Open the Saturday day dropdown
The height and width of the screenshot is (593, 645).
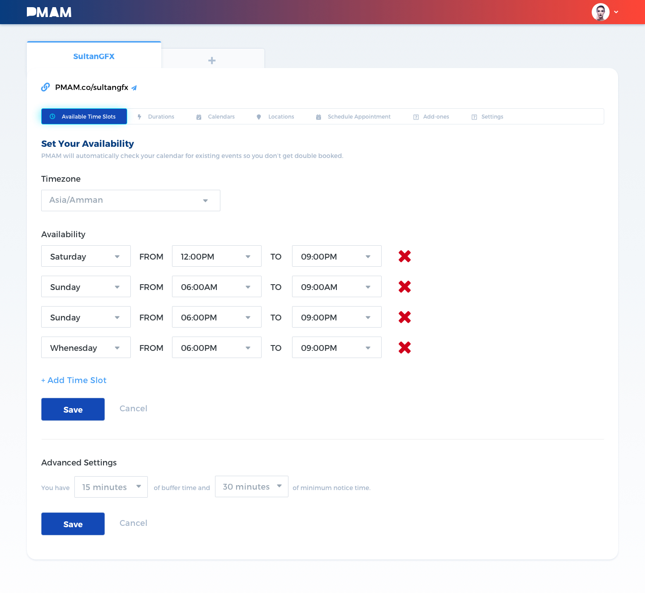86,256
